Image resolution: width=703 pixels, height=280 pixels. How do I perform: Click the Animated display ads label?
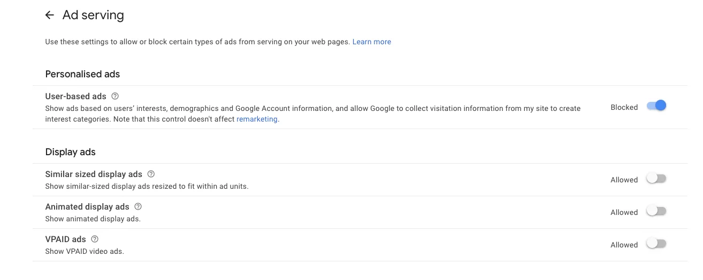87,207
